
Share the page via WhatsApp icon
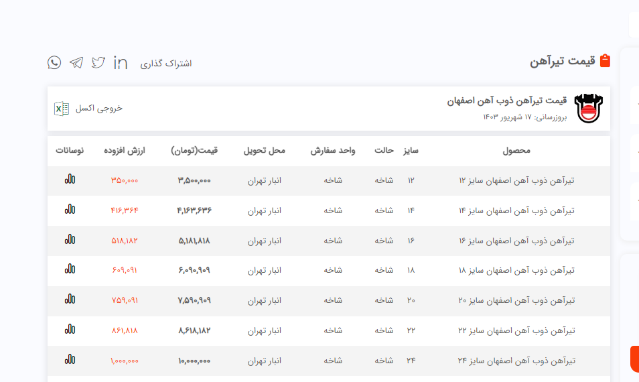point(54,63)
